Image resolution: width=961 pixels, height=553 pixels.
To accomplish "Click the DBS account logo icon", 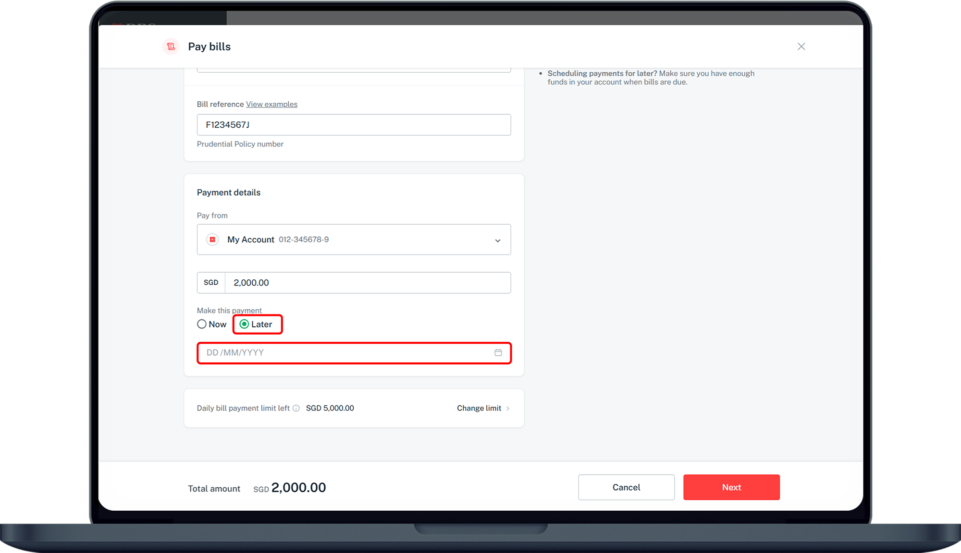I will 212,240.
